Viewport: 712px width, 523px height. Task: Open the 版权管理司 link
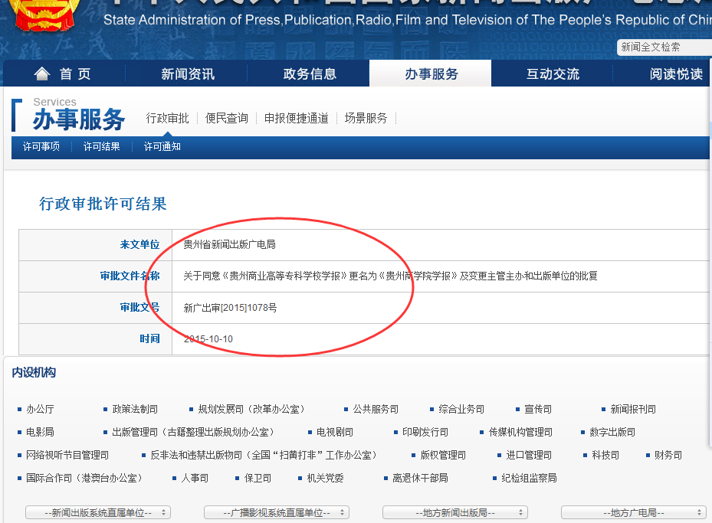[x=443, y=455]
